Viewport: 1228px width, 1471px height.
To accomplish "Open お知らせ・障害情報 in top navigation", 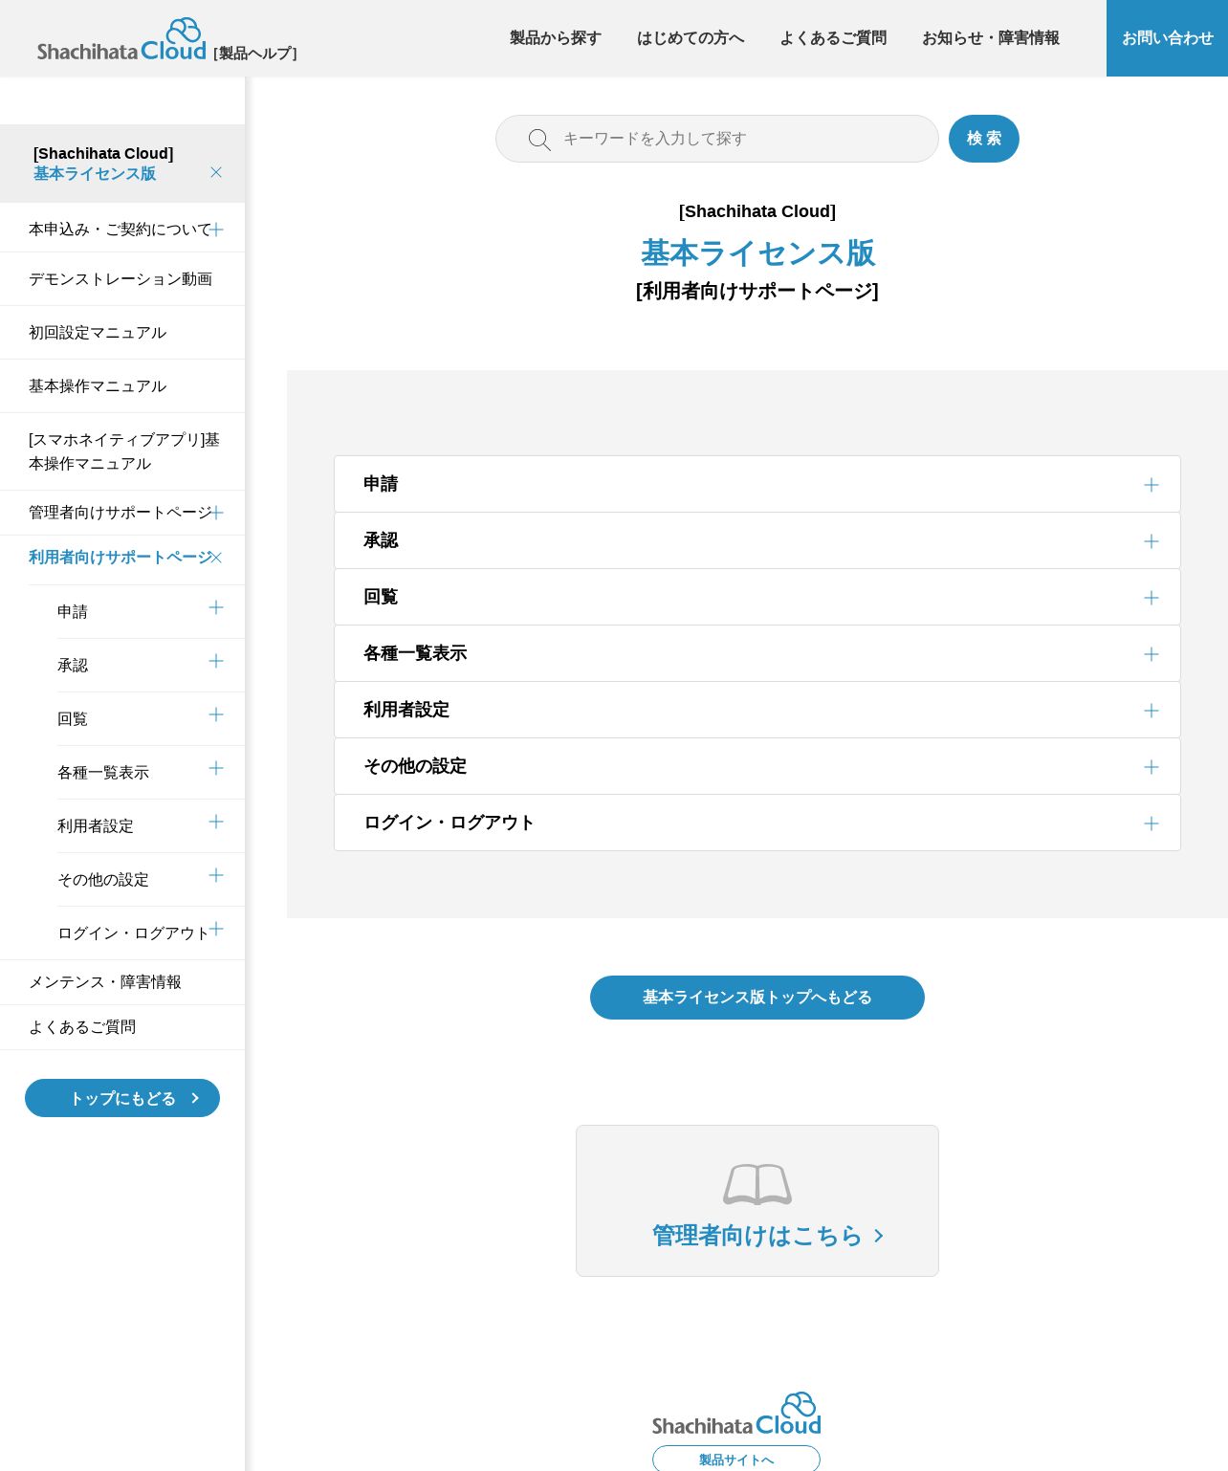I will coord(991,38).
